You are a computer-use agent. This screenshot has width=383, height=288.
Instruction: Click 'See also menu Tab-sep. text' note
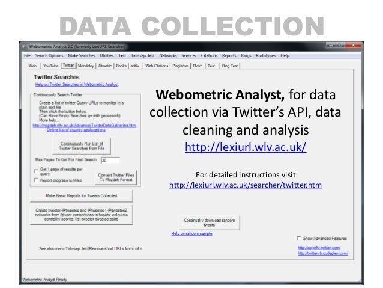pos(91,248)
